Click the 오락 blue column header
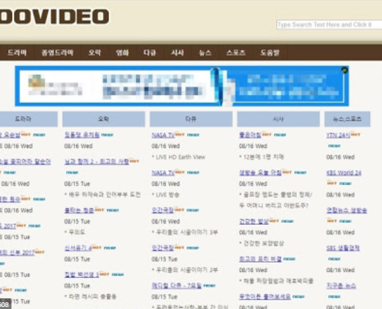This screenshot has width=382, height=309. [104, 119]
